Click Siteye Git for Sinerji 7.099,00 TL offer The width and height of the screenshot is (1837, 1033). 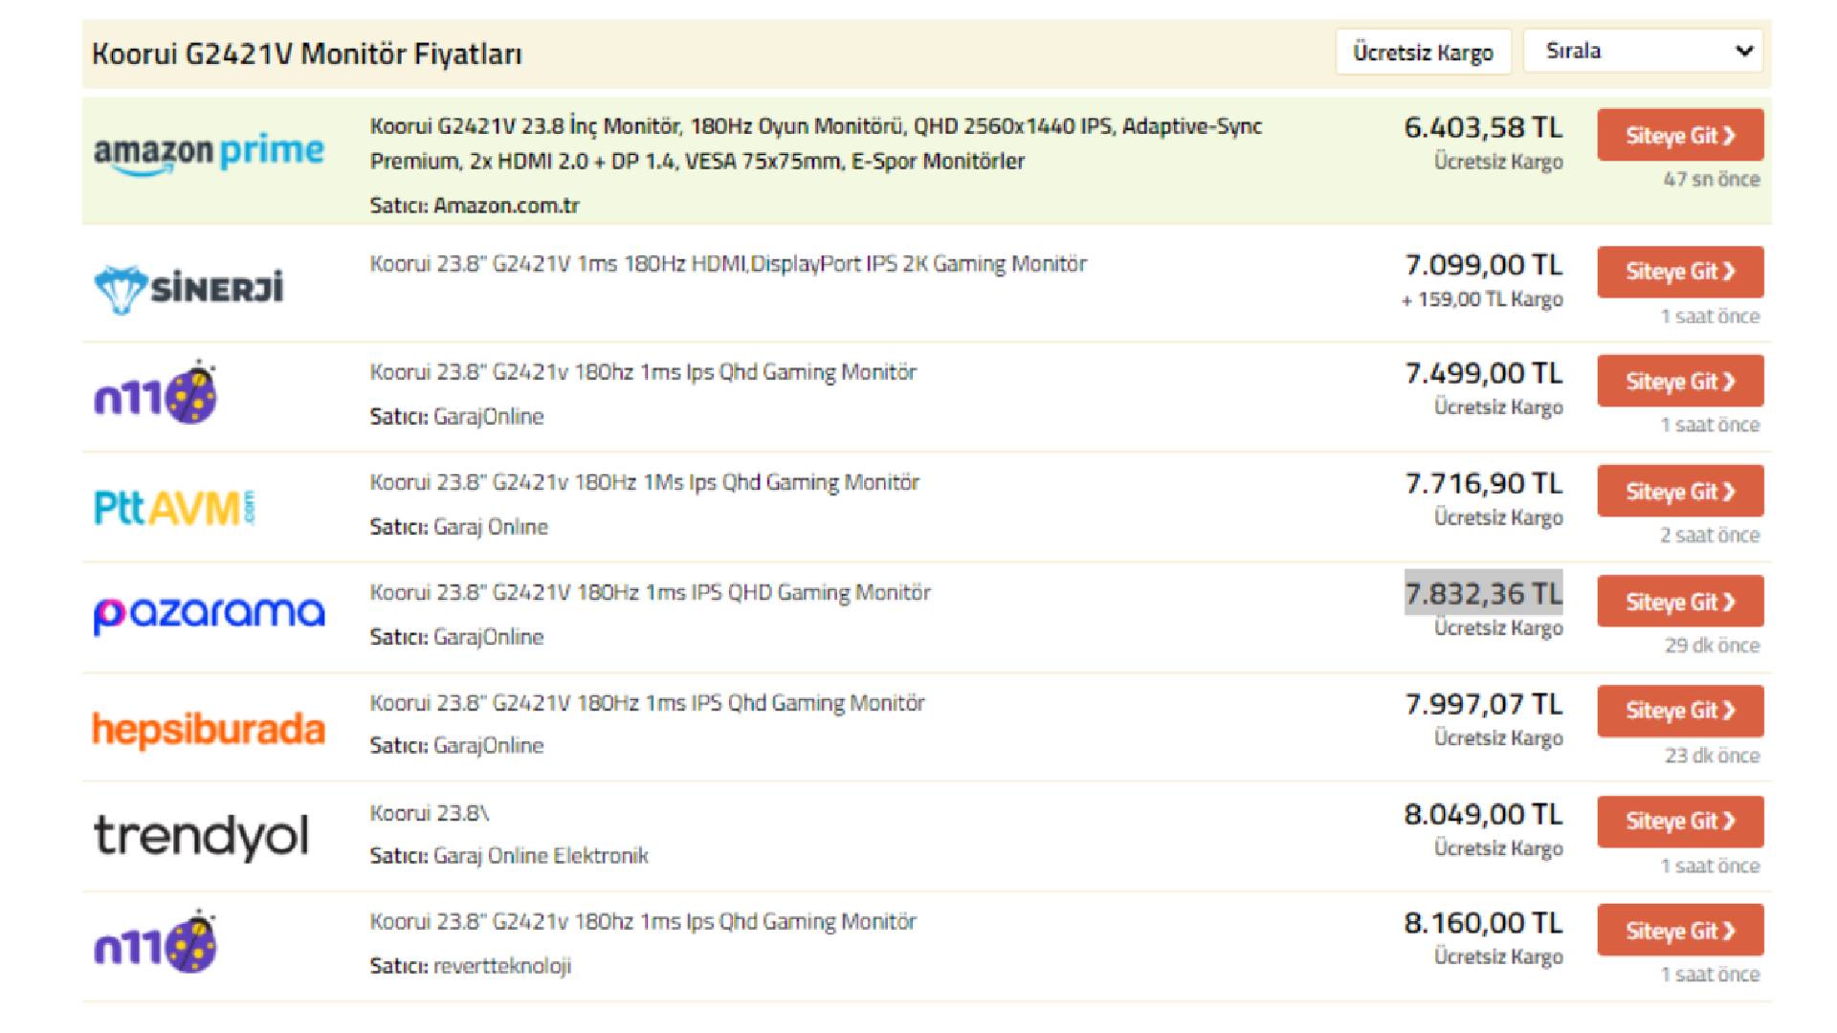[1680, 272]
